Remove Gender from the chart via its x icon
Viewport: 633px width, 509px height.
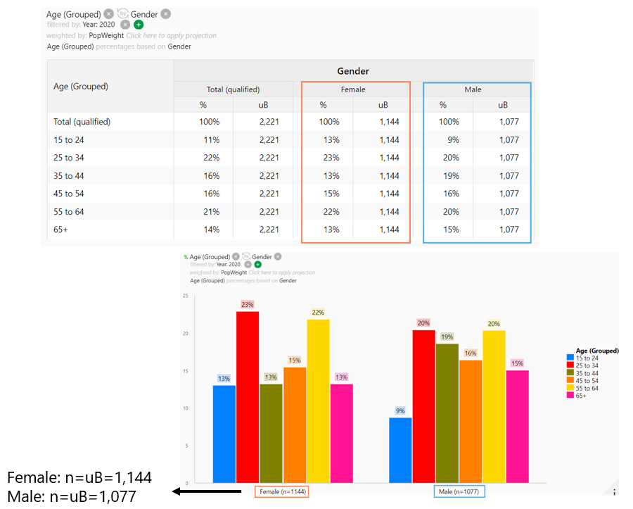coord(277,256)
